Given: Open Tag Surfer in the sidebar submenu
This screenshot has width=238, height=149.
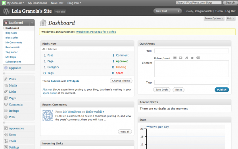Looking at the screenshot, I should pyautogui.click(x=12, y=52).
